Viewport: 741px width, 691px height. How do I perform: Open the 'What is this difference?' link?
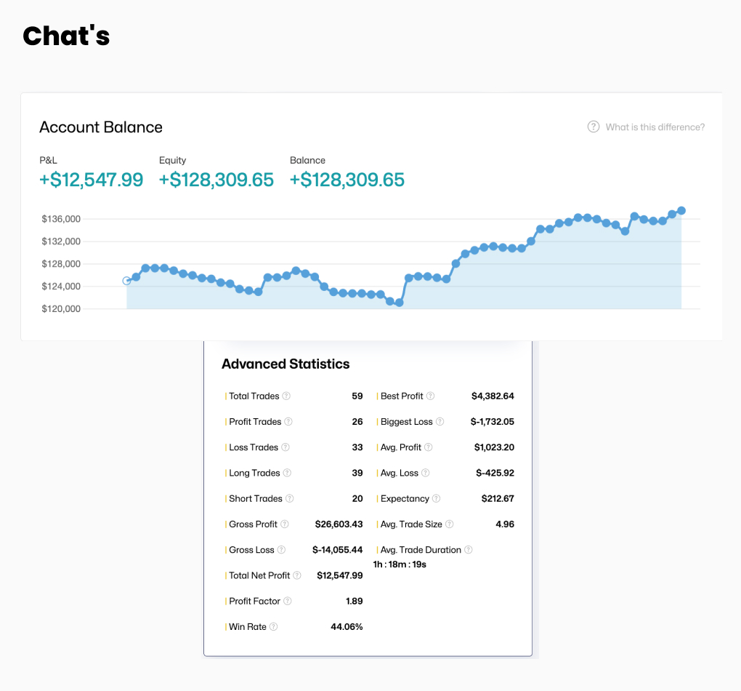pyautogui.click(x=655, y=127)
